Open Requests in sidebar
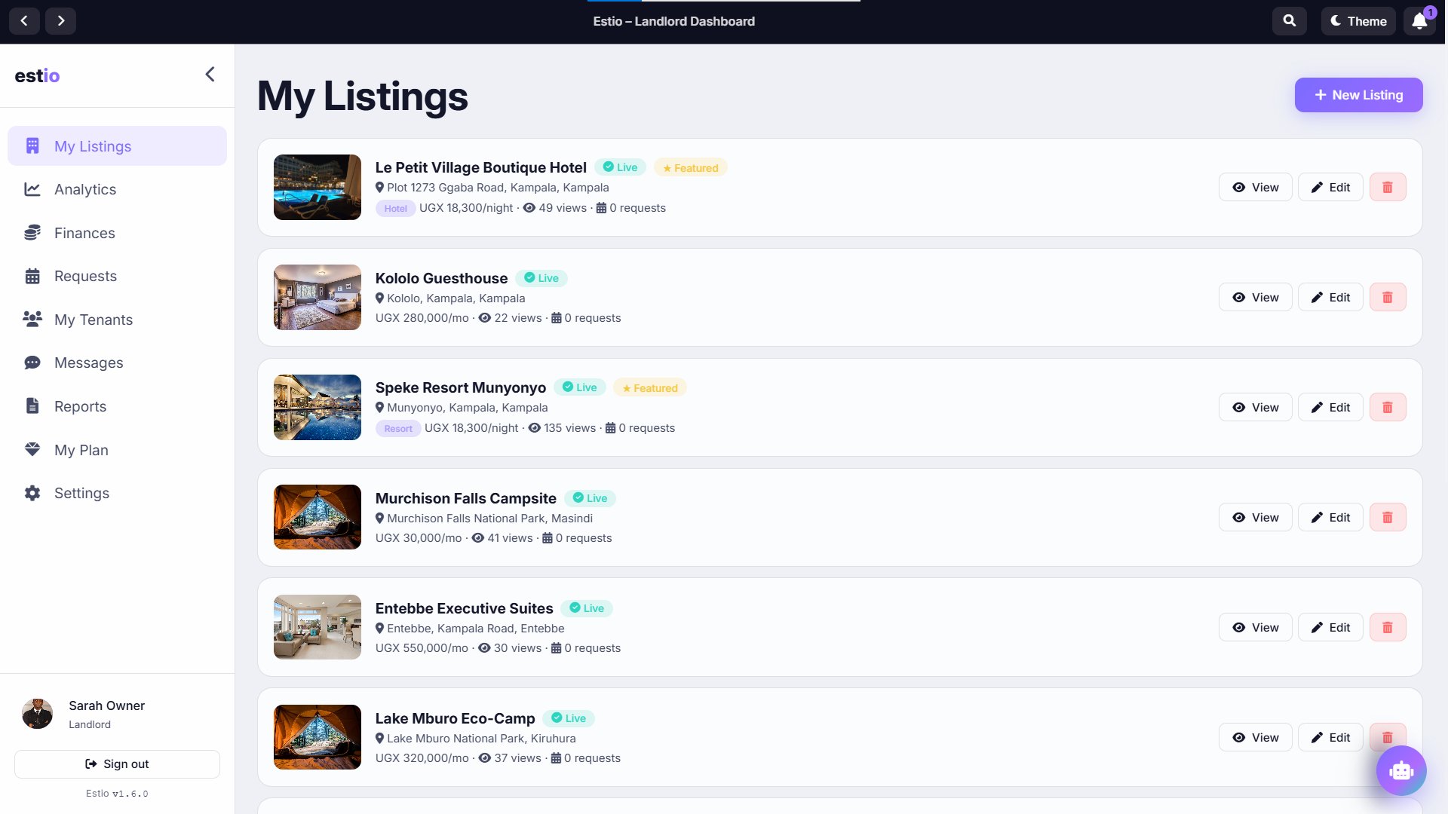This screenshot has width=1448, height=814. point(117,276)
